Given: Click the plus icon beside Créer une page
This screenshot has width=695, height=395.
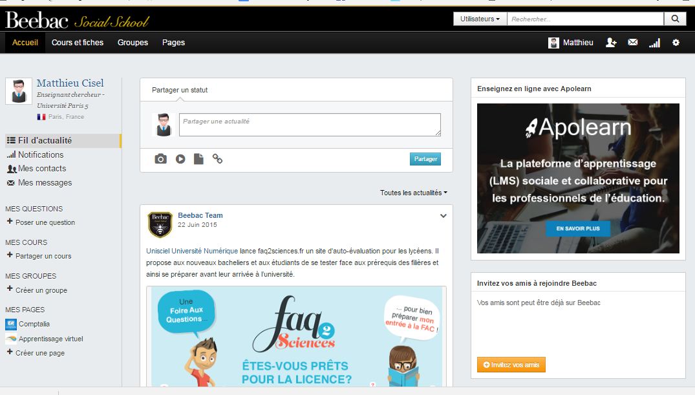Looking at the screenshot, I should click(x=10, y=352).
